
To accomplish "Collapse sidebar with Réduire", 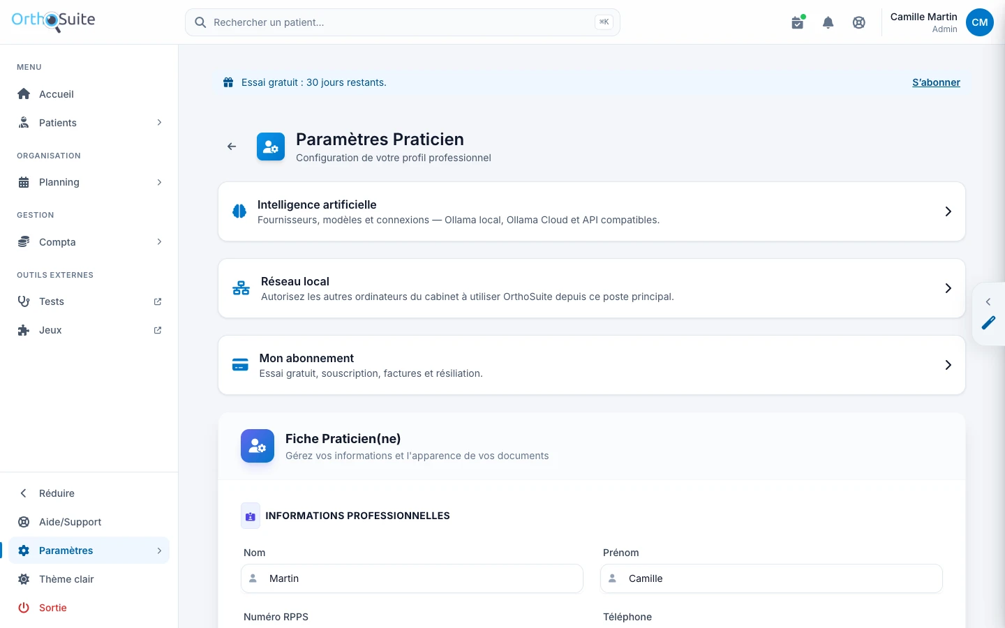I will [89, 493].
